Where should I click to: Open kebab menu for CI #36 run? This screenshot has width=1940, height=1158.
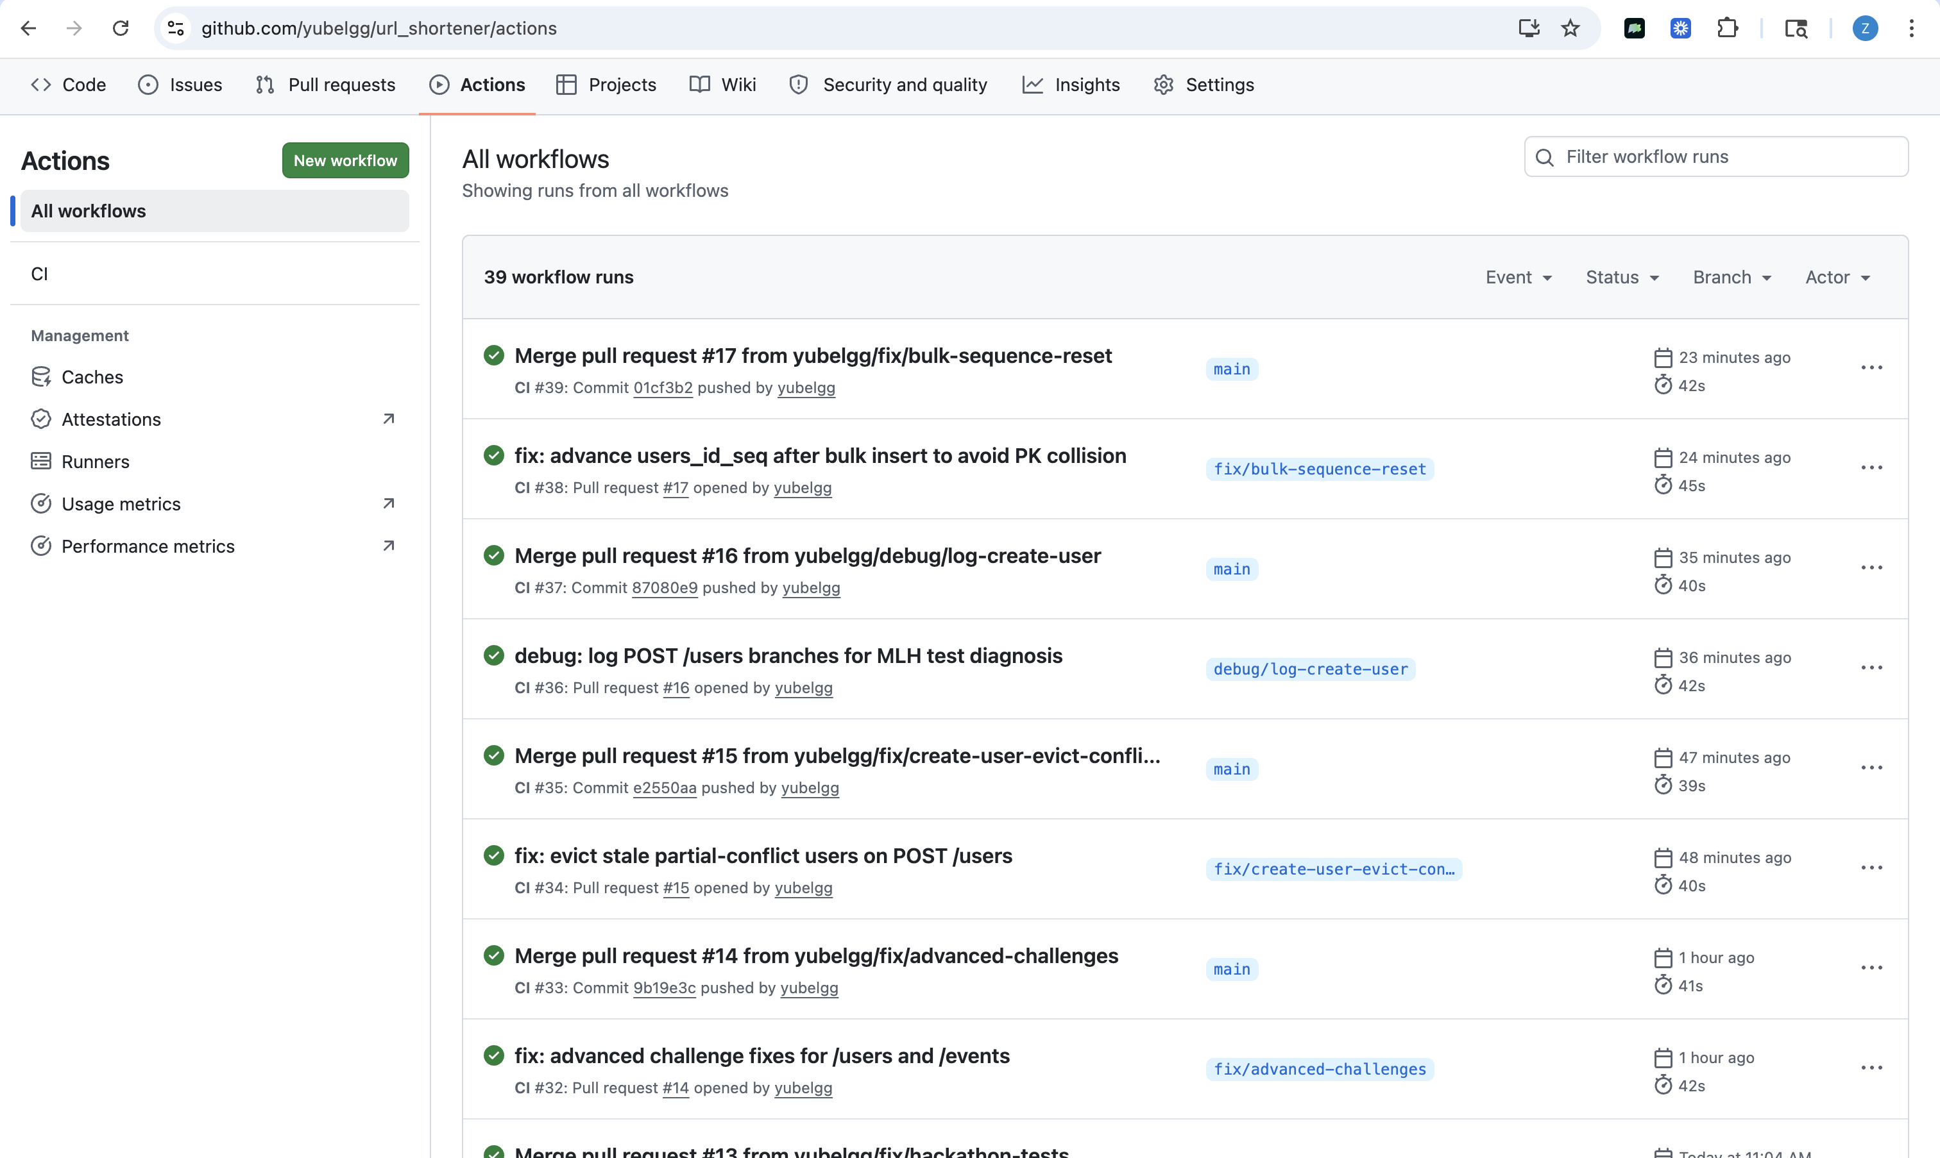(x=1871, y=668)
